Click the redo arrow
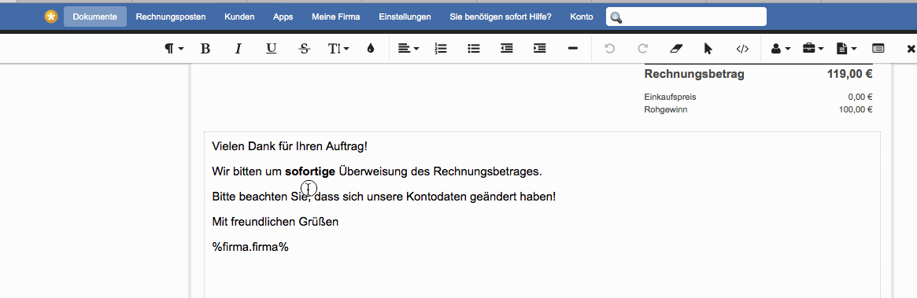 point(642,49)
